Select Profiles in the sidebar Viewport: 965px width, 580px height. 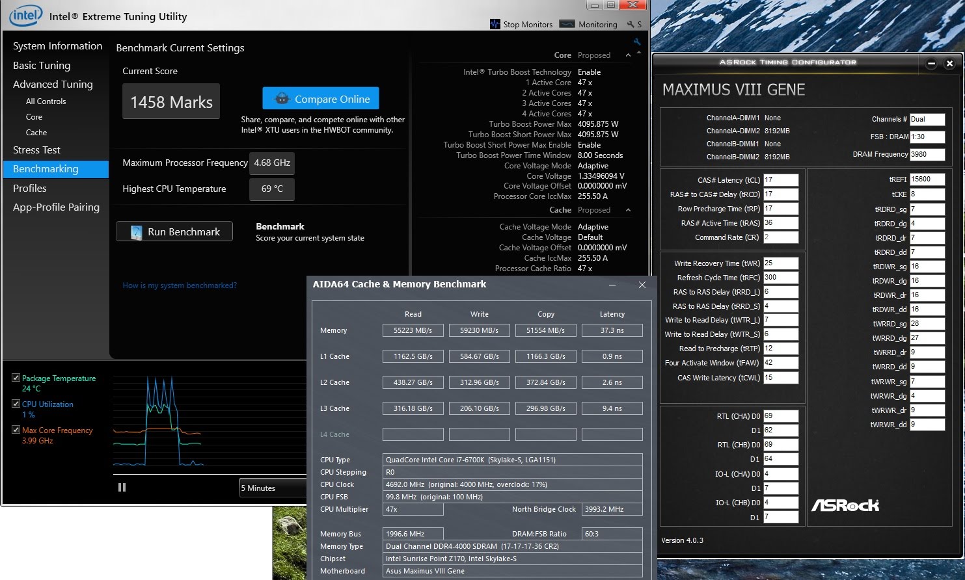(x=30, y=188)
